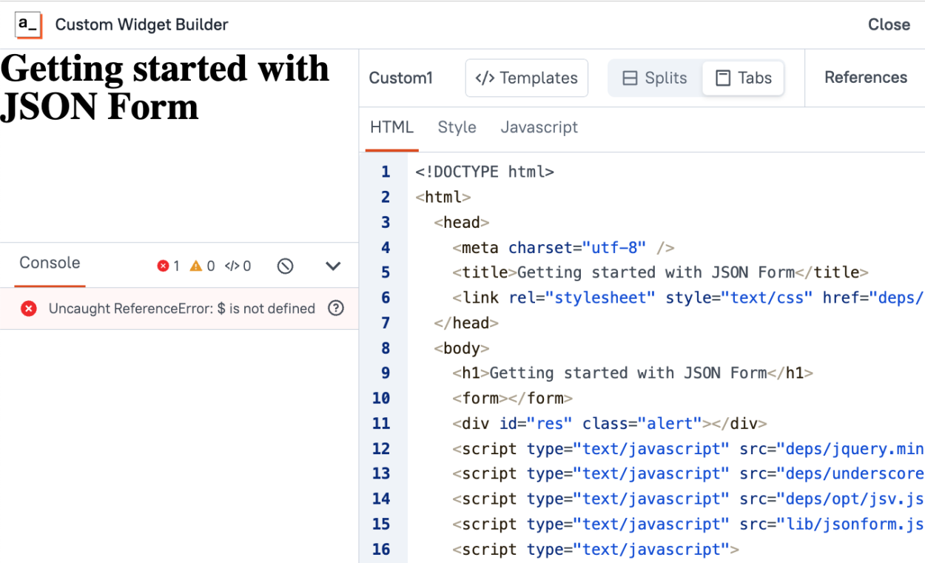Click the warning count triangle icon
The height and width of the screenshot is (563, 925).
pyautogui.click(x=196, y=266)
